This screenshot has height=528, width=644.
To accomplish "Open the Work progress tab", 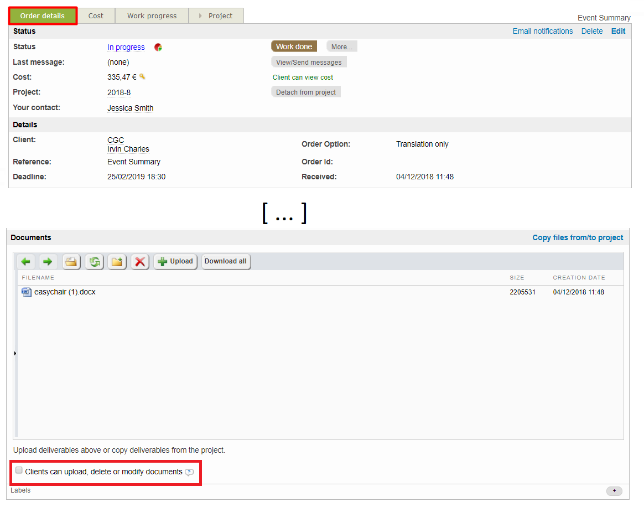I will point(152,16).
